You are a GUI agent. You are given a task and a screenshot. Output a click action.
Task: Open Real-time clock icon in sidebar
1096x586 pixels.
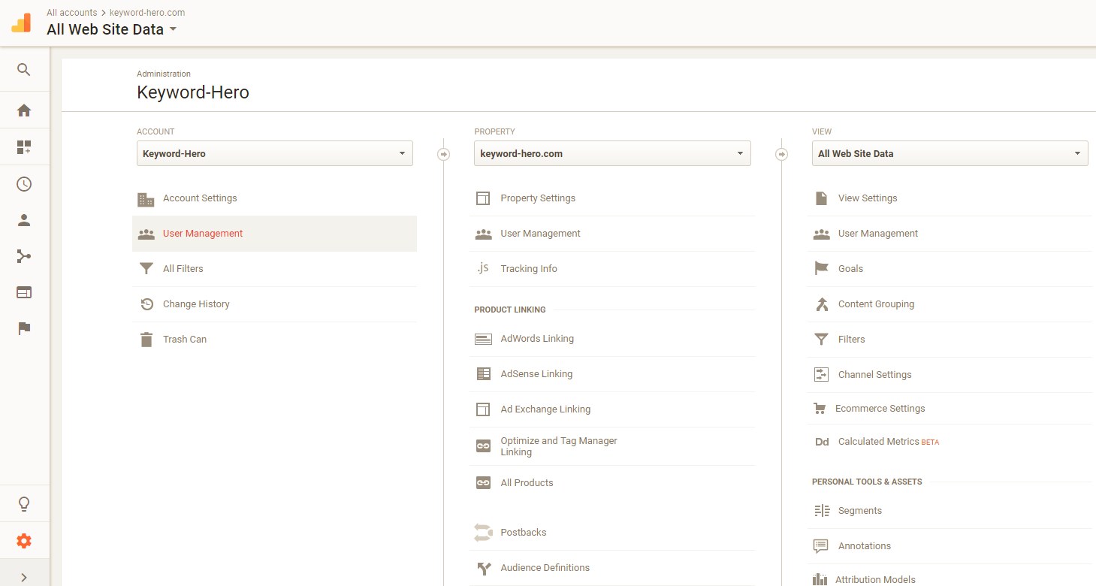[x=24, y=184]
